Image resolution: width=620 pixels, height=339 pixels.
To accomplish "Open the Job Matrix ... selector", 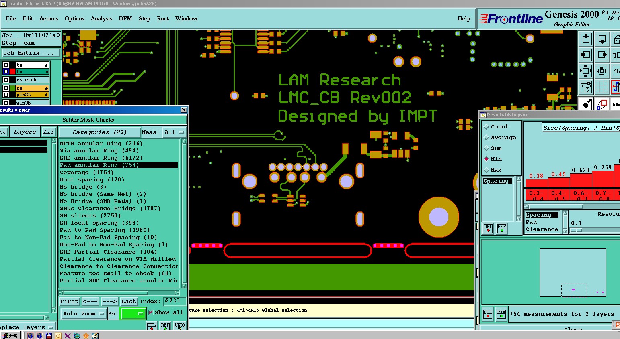I will click(31, 53).
